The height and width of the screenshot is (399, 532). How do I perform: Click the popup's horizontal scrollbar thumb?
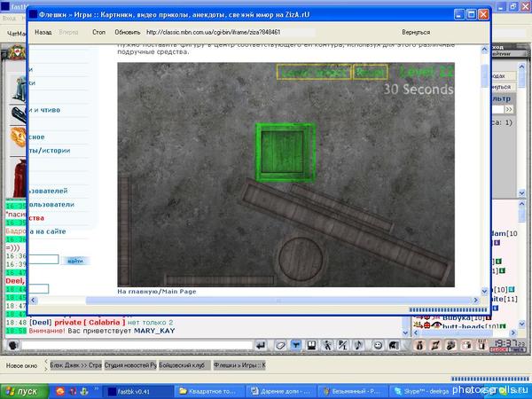[x=278, y=301]
